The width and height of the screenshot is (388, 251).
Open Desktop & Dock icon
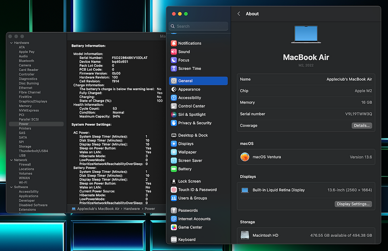(x=174, y=135)
